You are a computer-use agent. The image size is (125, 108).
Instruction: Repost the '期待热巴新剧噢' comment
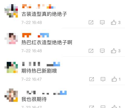click(92, 79)
